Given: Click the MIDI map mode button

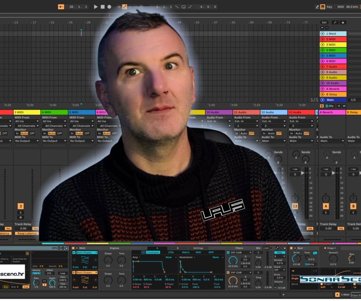Looking at the screenshot, I should click(341, 7).
